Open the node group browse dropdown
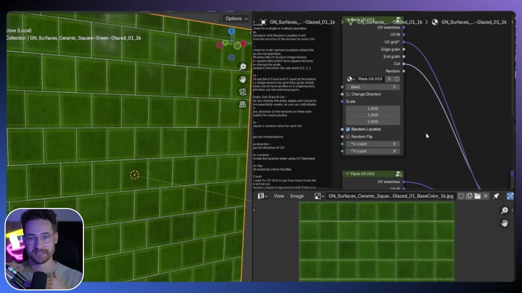 pos(351,79)
